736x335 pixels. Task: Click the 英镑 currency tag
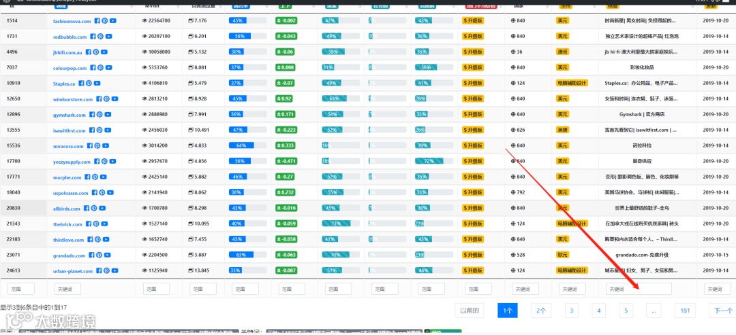click(x=562, y=130)
